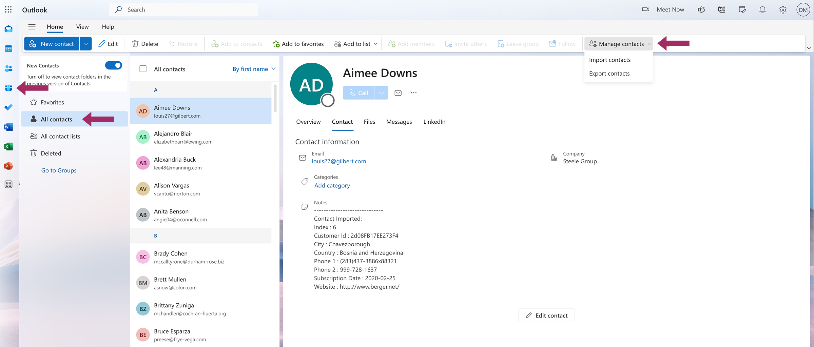This screenshot has height=347, width=814.
Task: Click the Search box
Action: pyautogui.click(x=183, y=10)
